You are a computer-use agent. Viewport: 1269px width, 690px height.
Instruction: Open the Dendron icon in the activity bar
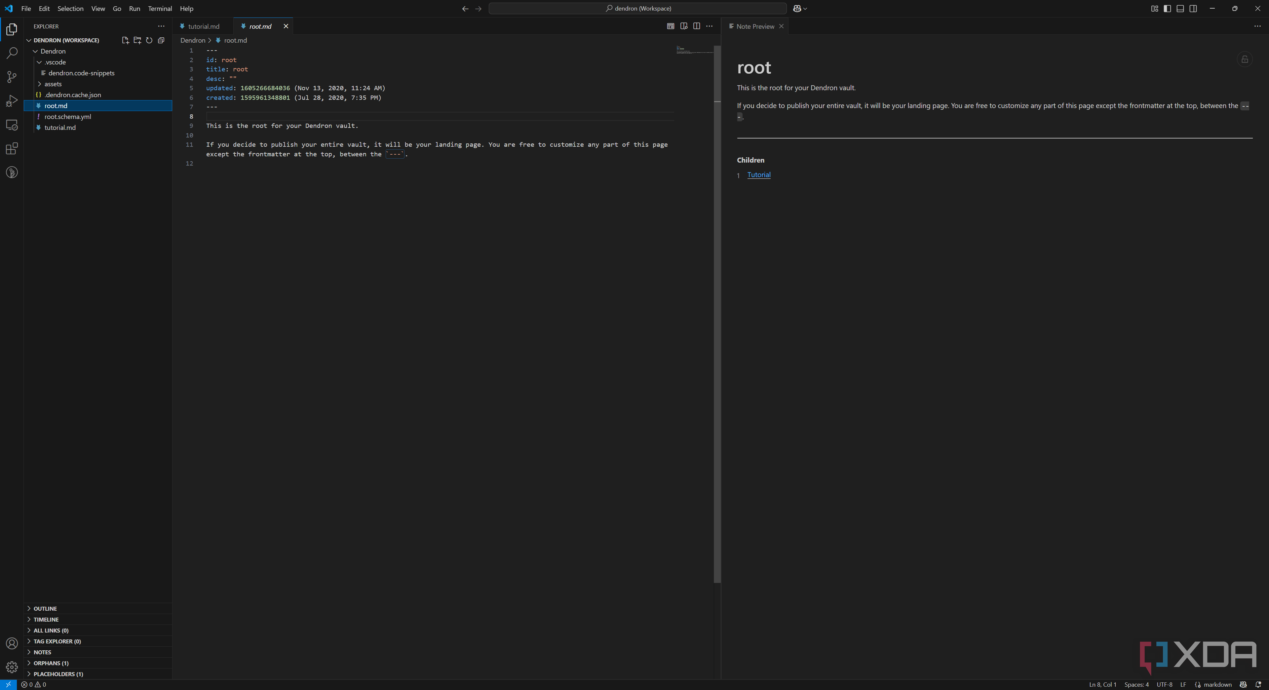pyautogui.click(x=12, y=172)
